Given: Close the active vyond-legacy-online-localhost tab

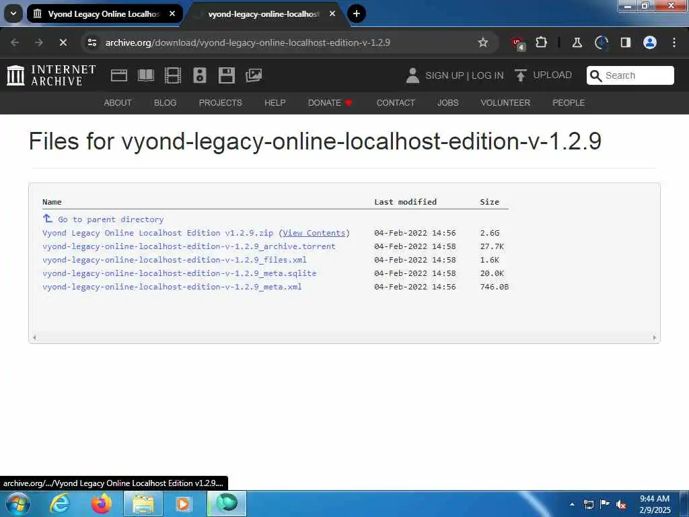Looking at the screenshot, I should pos(332,14).
